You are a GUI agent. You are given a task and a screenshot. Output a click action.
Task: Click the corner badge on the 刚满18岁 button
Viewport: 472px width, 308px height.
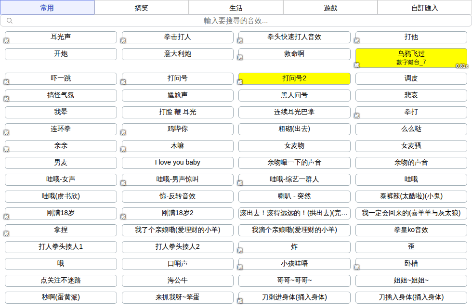[x=6, y=217]
